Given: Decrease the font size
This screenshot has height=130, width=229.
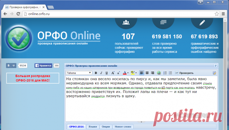Looking at the screenshot, I should click(118, 73).
